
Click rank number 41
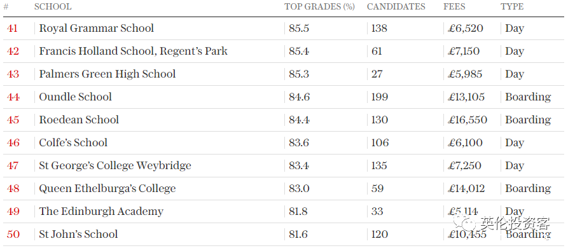(12, 28)
